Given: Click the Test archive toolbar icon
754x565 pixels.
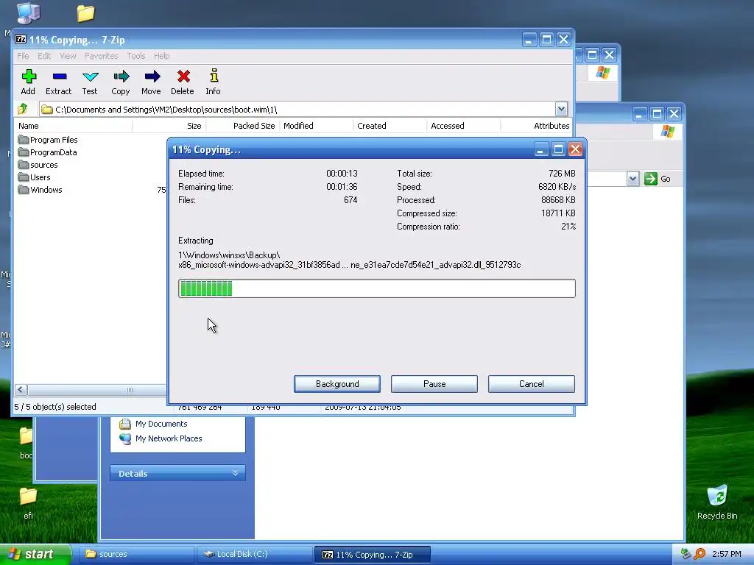Looking at the screenshot, I should [x=90, y=82].
